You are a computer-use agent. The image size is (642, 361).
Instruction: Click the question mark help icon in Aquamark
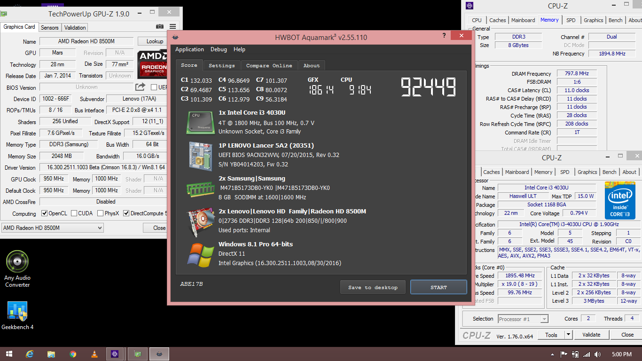coord(444,35)
